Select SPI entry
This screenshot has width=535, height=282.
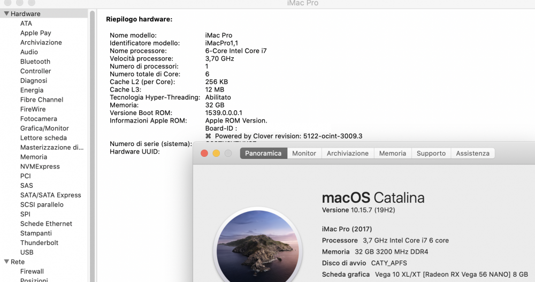click(25, 214)
